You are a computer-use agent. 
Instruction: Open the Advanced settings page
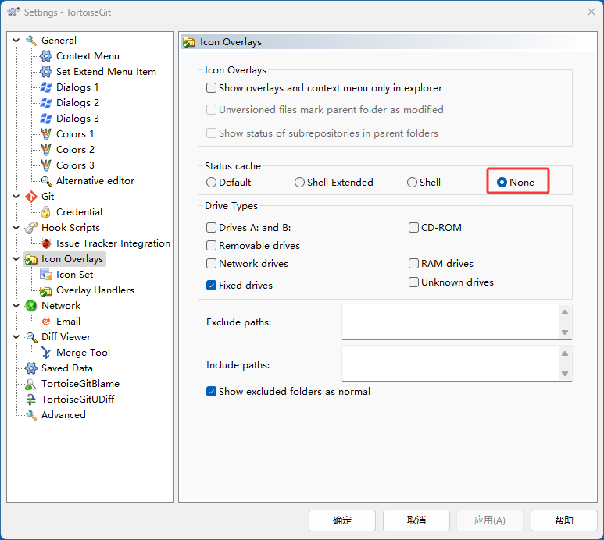pos(63,415)
